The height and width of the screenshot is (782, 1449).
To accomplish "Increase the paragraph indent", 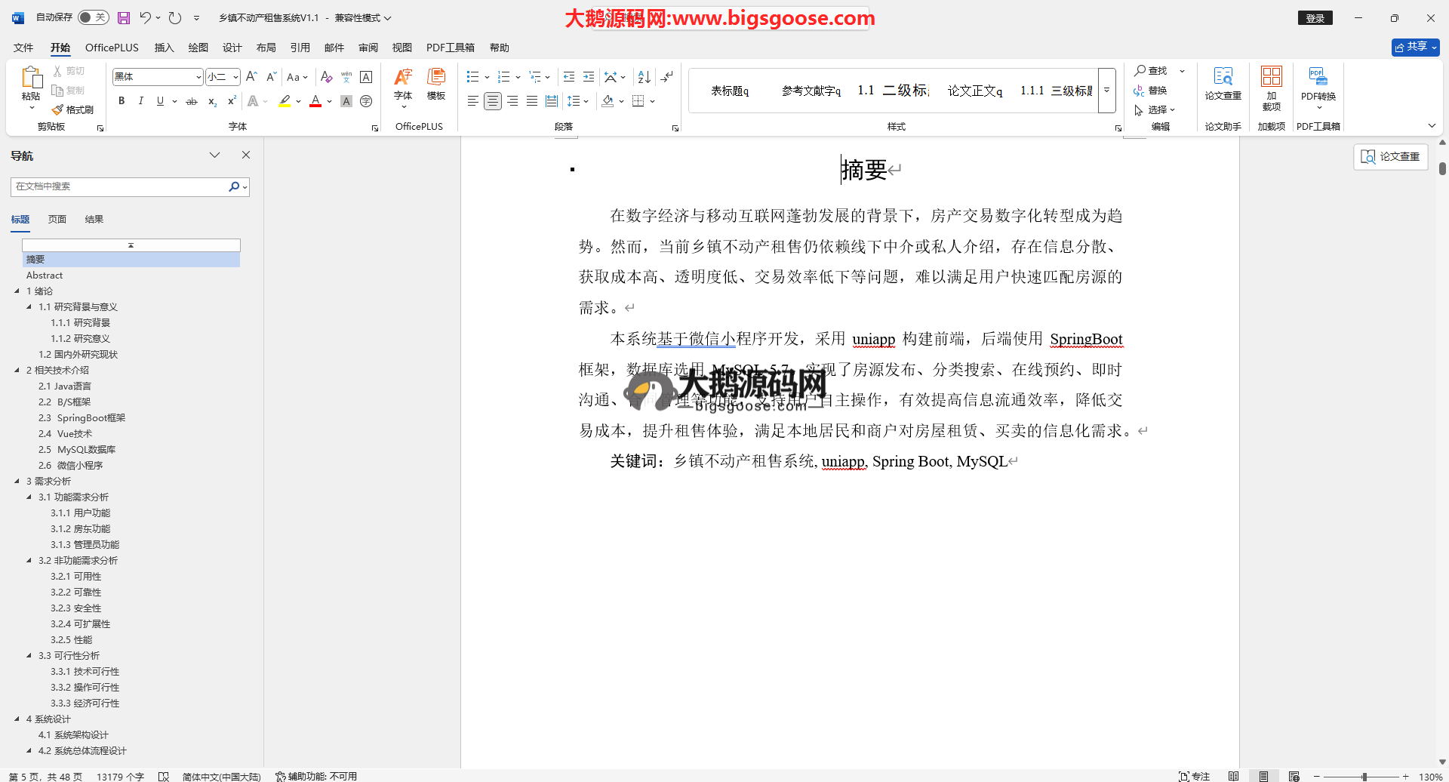I will [589, 77].
